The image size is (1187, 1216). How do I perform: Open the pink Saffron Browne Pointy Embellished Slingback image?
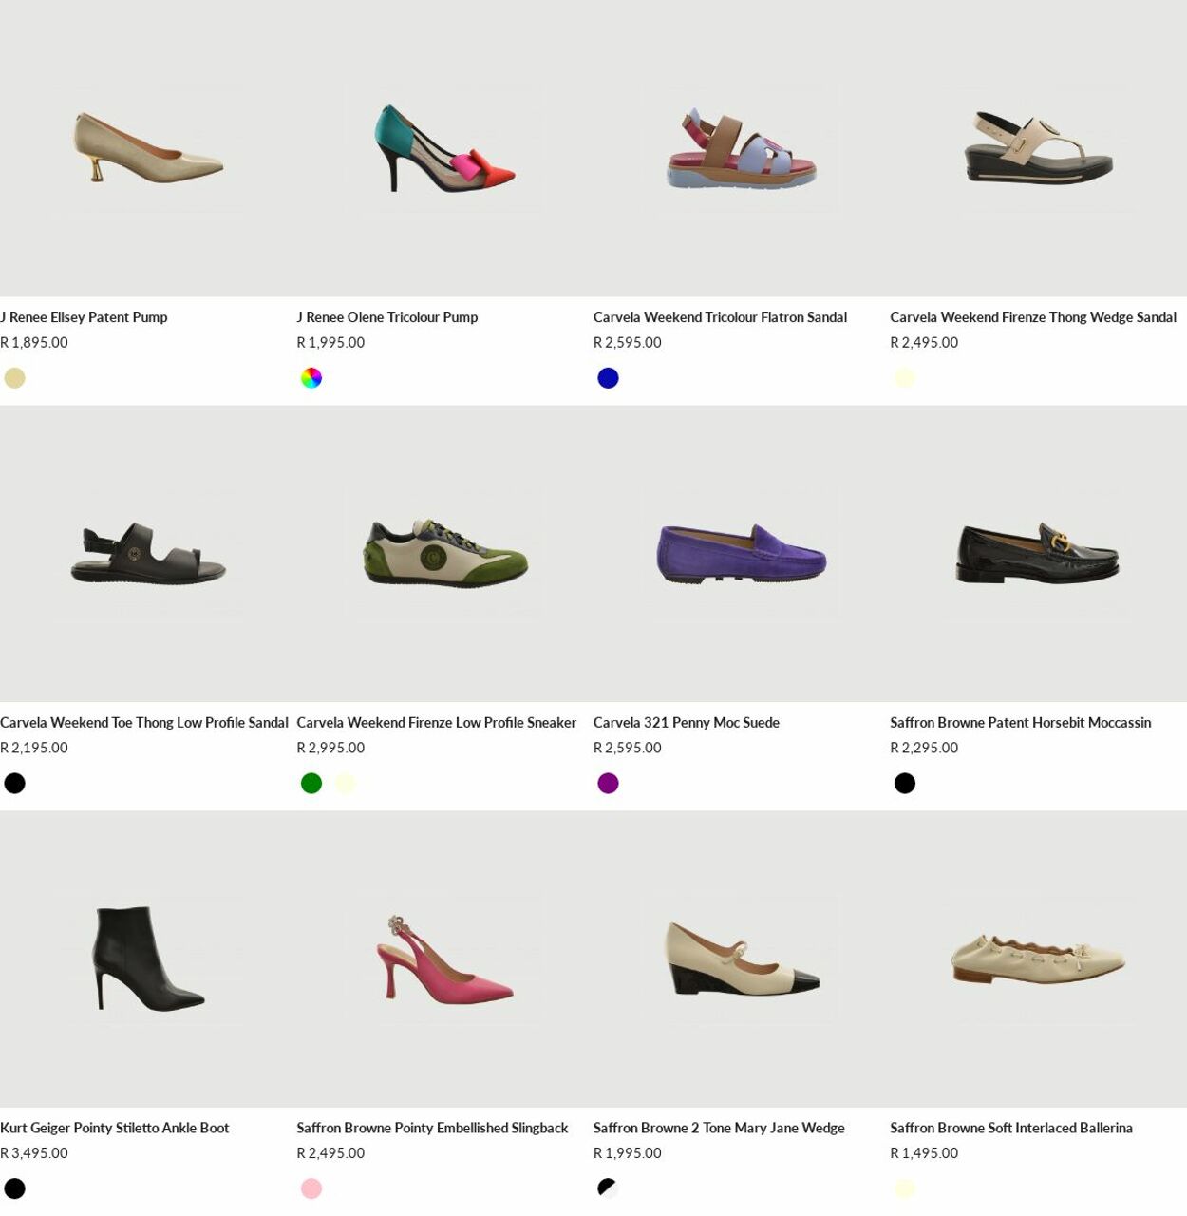click(x=444, y=959)
